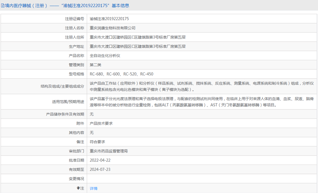Screen dimensions: 318x193
Task: Select registration number 渝械注准20192220175 in the table
Action: [109, 18]
